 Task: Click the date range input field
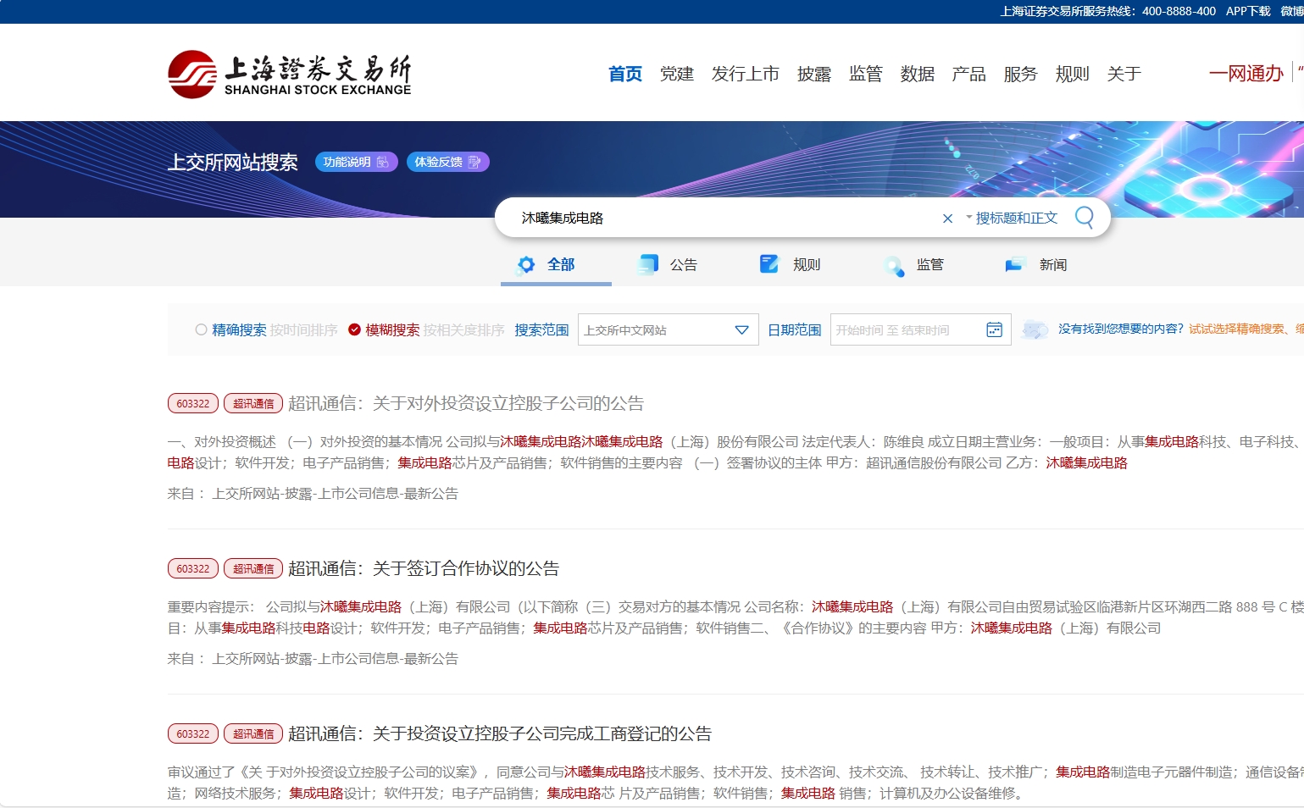click(920, 329)
